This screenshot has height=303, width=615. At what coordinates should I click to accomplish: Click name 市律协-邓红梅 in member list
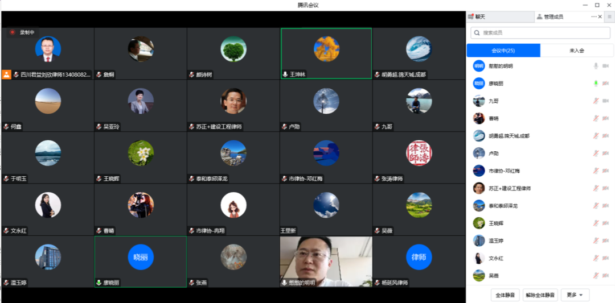coord(504,171)
